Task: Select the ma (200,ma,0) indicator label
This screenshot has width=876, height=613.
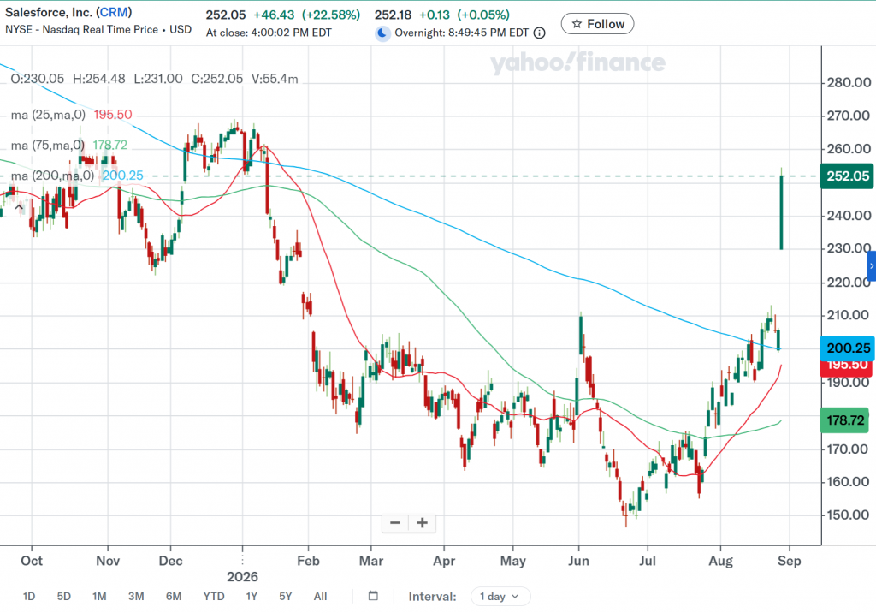Action: (x=52, y=176)
